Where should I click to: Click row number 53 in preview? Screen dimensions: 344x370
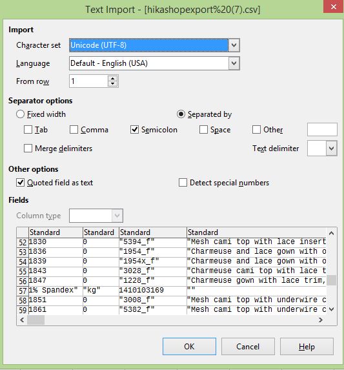point(23,252)
